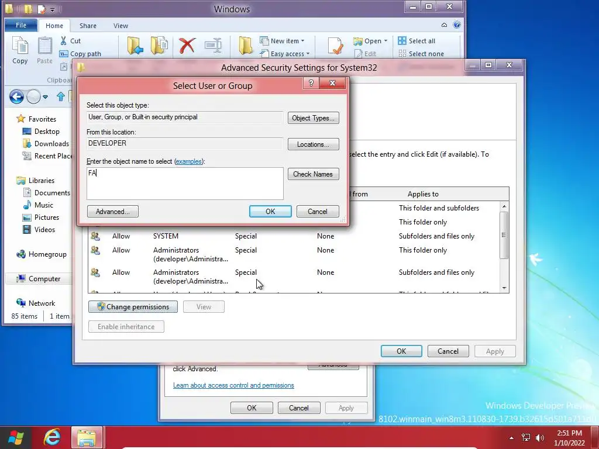Click the Advanced button in Select User dialog
The width and height of the screenshot is (599, 449).
coord(113,212)
